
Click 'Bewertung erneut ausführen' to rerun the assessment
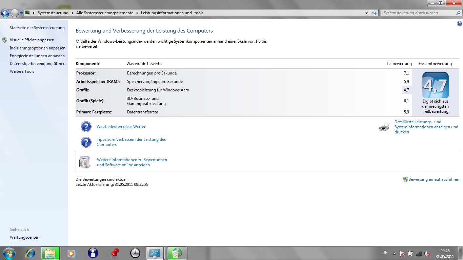click(434, 179)
